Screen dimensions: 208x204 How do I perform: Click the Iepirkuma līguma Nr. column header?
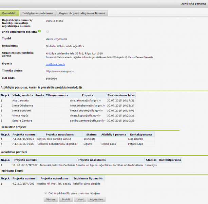coord(89,178)
